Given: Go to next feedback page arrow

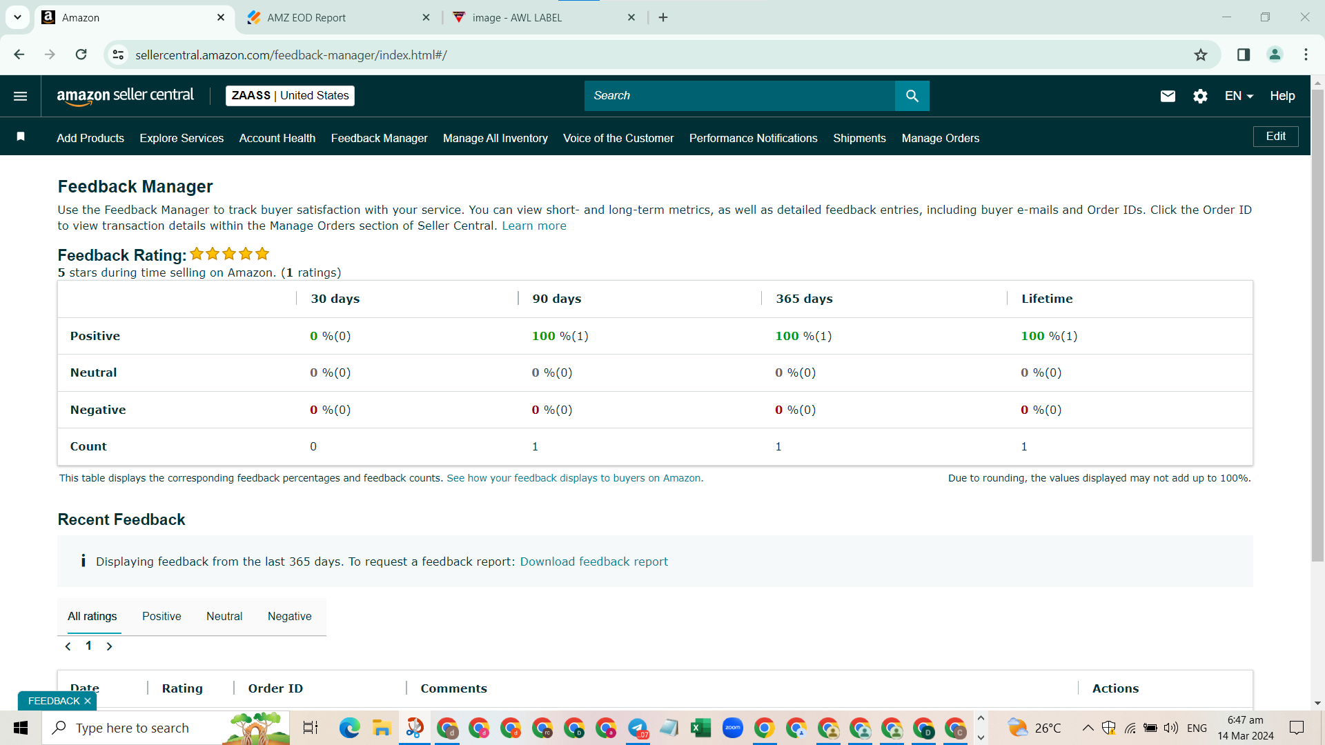Looking at the screenshot, I should [109, 646].
